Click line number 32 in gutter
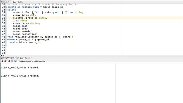This screenshot has width=183, height=103. [3, 7]
